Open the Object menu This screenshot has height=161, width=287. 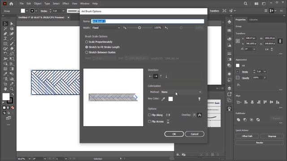click(38, 4)
